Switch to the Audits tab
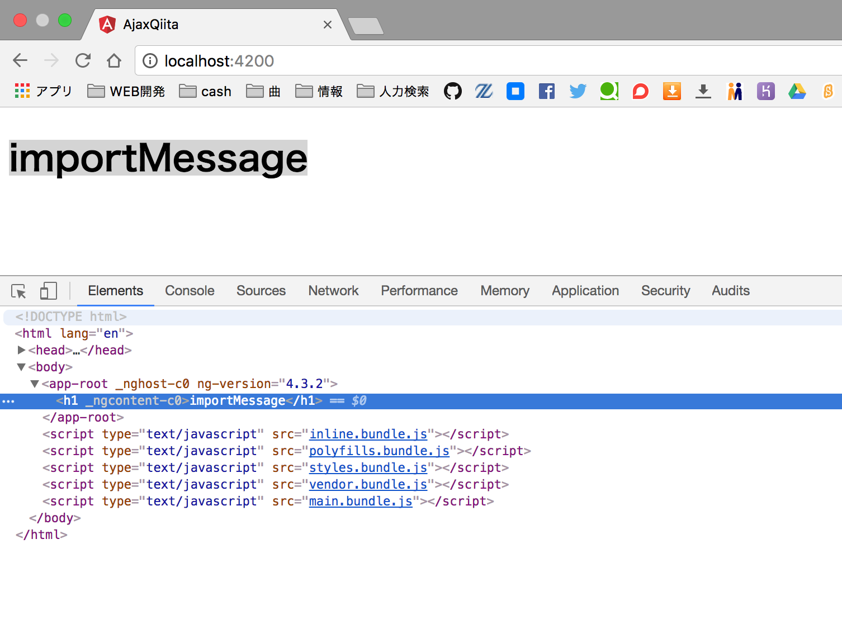 tap(731, 291)
